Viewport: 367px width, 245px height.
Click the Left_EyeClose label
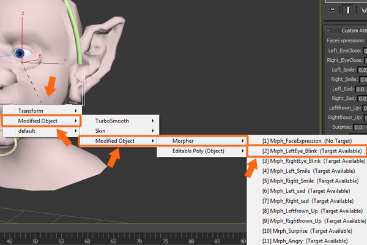[x=344, y=51]
